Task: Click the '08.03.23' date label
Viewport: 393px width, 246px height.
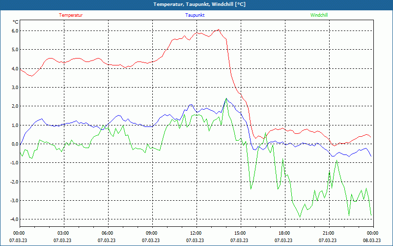Action: pyautogui.click(x=372, y=240)
